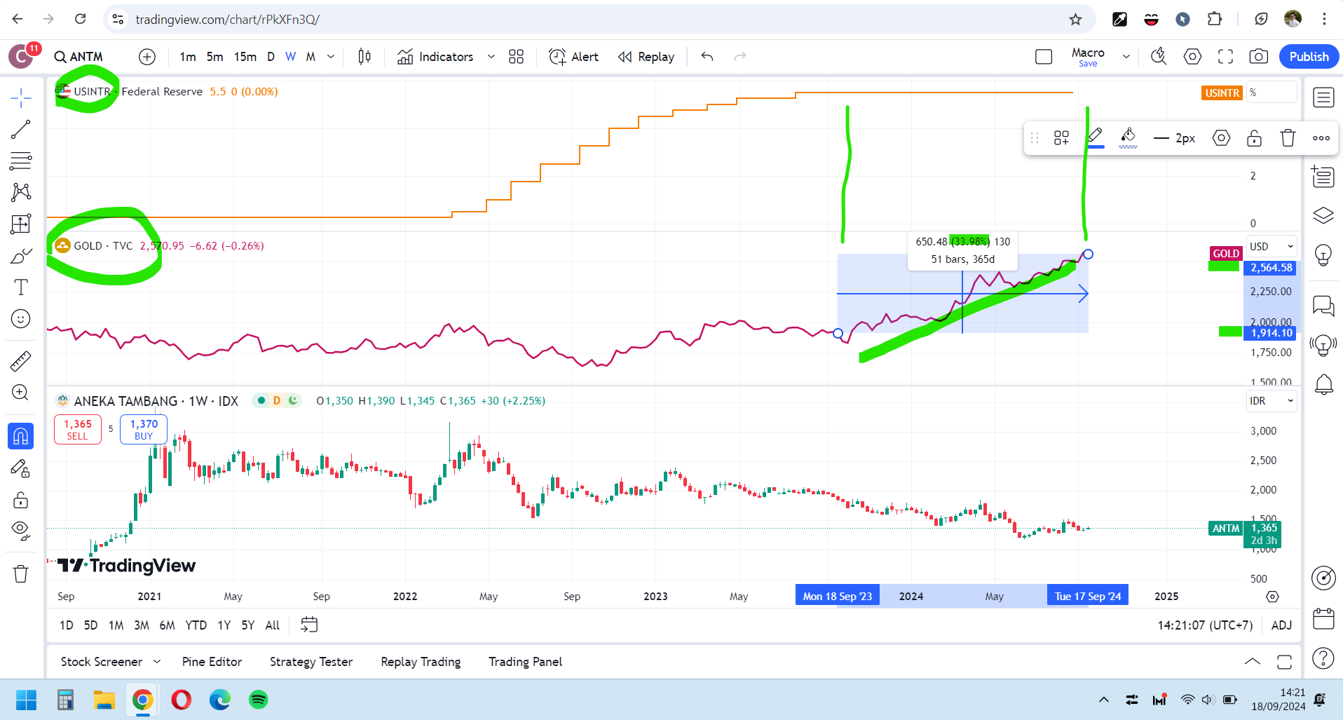Open the Pine Editor tab
This screenshot has height=720, width=1343.
[x=212, y=662]
